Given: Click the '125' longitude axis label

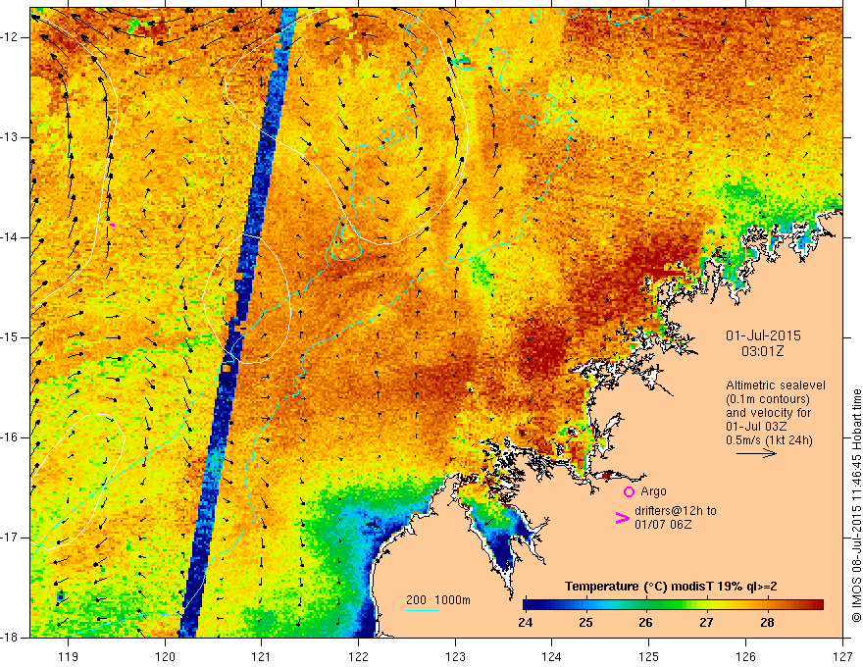Looking at the screenshot, I should [x=649, y=656].
